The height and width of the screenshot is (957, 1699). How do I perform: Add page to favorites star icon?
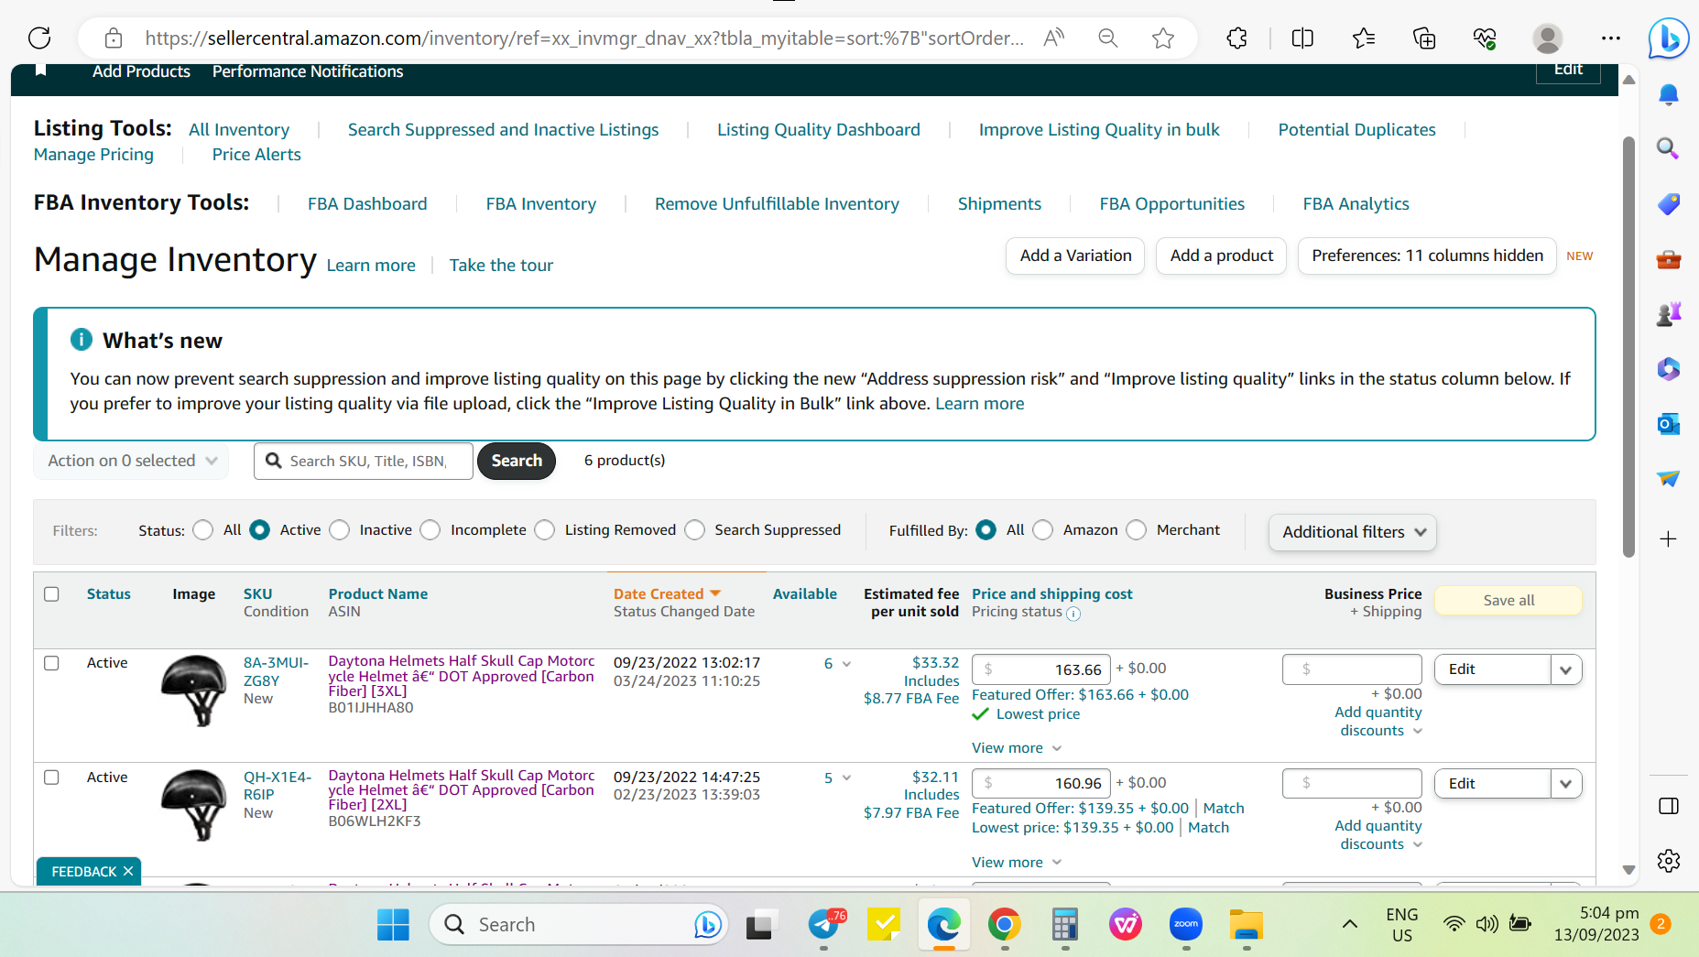point(1163,38)
